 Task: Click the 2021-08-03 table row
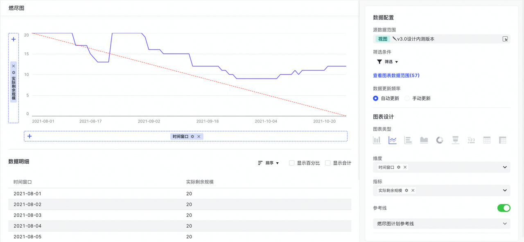[179, 215]
